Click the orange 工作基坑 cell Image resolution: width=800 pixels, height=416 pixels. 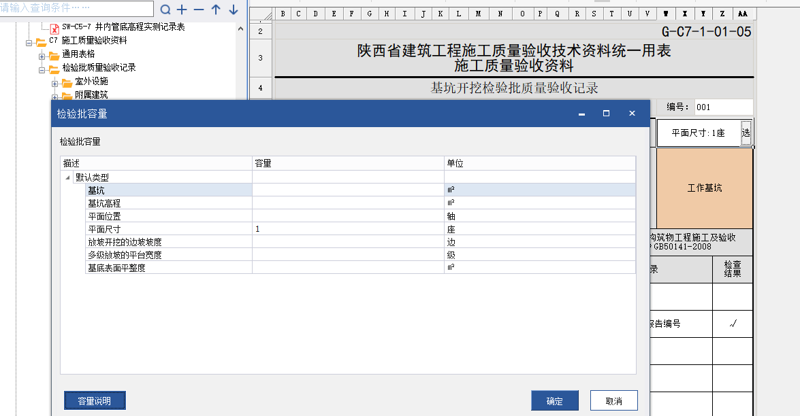pos(705,188)
